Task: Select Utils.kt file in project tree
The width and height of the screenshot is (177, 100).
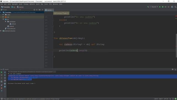Action: pos(13,24)
